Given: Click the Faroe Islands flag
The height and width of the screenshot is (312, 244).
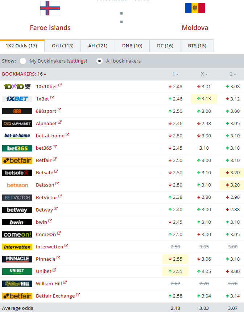Looking at the screenshot, I should tap(50, 8).
